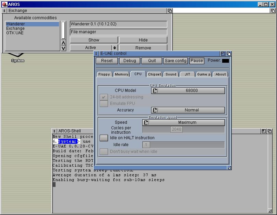Click the 'Enabling busy-waiting' shell line
277x215 pixels.
point(109,180)
